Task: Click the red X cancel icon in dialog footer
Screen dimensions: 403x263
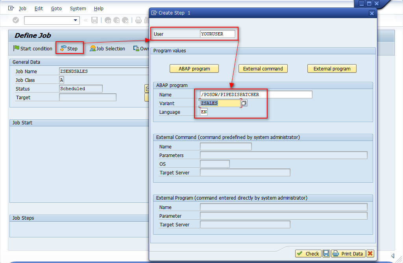Action: pyautogui.click(x=370, y=254)
